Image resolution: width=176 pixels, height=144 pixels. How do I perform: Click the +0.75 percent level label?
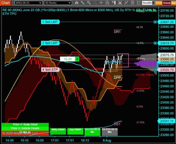click(139, 27)
